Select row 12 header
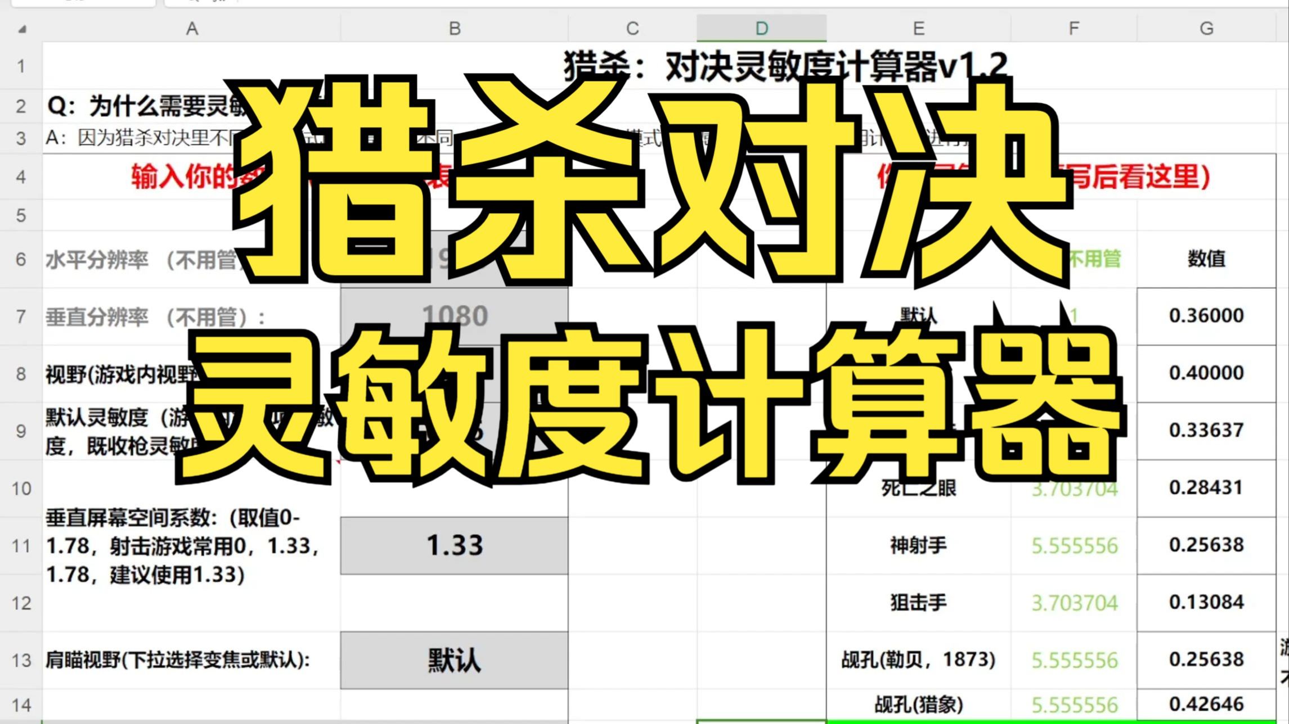 [21, 603]
